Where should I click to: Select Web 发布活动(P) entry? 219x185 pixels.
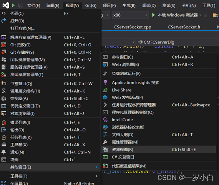(x=159, y=97)
